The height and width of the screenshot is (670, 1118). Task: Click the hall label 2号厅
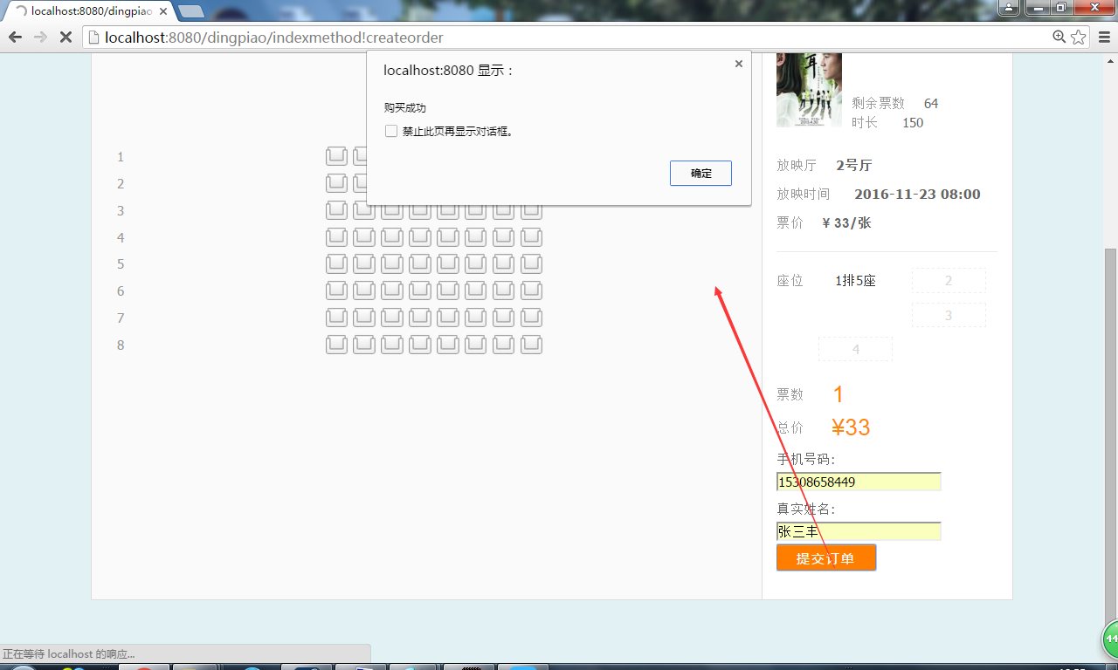853,165
